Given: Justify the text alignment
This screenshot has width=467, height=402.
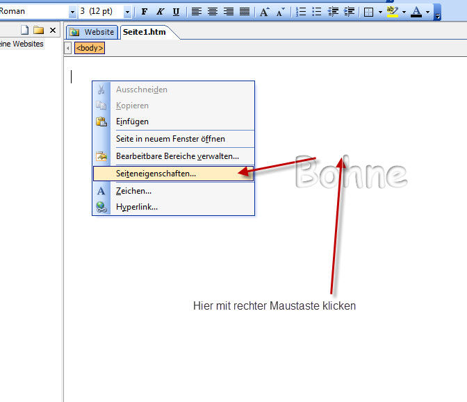Looking at the screenshot, I should (245, 12).
